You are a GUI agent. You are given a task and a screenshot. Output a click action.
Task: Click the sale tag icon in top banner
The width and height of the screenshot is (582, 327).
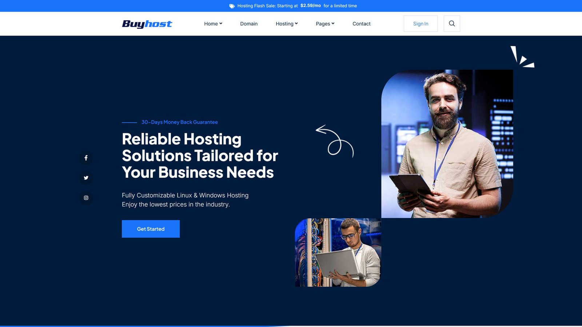coord(232,6)
